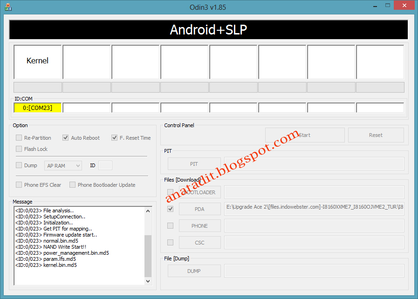Click the CSC file path field
Image resolution: width=418 pixels, height=299 pixels.
point(314,243)
